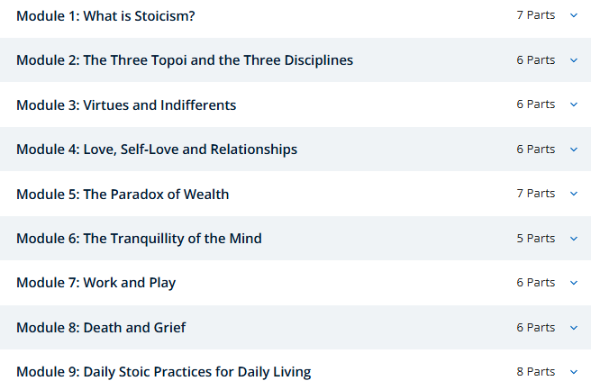591x390 pixels.
Task: Select Module 5: The Paradox of Wealth
Action: (x=123, y=194)
